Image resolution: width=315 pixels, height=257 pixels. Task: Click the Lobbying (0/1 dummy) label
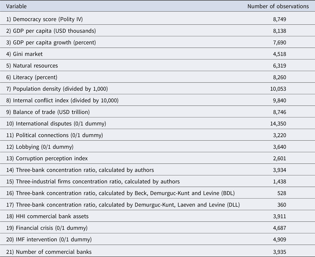[40, 147]
